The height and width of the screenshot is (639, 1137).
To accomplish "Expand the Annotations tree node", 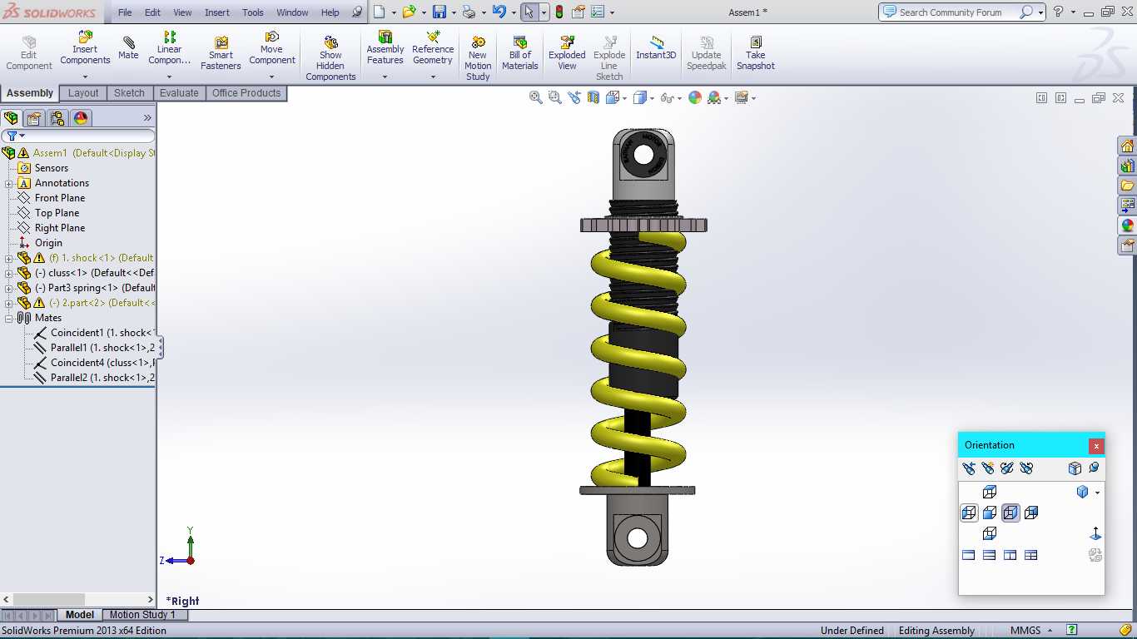I will (x=9, y=183).
